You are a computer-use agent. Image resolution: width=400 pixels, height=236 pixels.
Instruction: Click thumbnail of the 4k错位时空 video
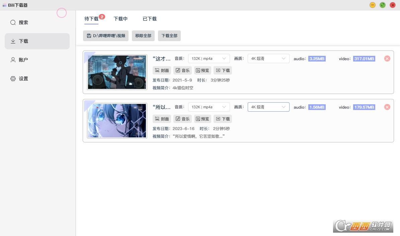click(117, 72)
